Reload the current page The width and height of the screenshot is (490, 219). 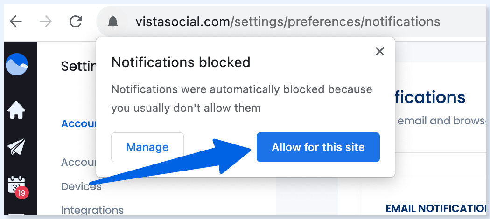75,21
